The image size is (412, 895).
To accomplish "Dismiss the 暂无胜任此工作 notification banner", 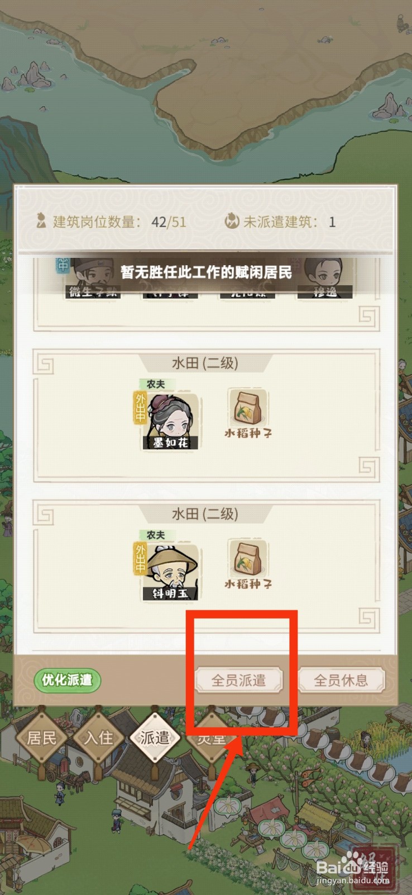I will coord(206,272).
